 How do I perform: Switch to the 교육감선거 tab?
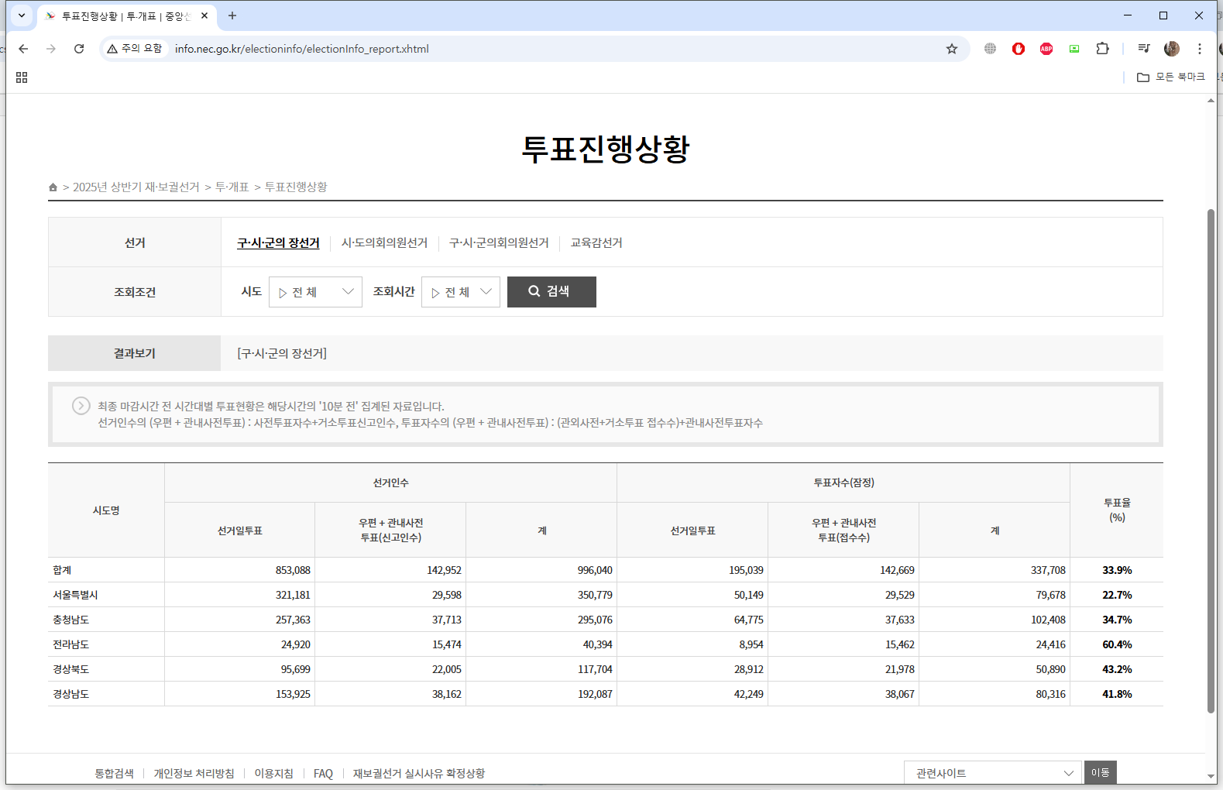click(596, 243)
